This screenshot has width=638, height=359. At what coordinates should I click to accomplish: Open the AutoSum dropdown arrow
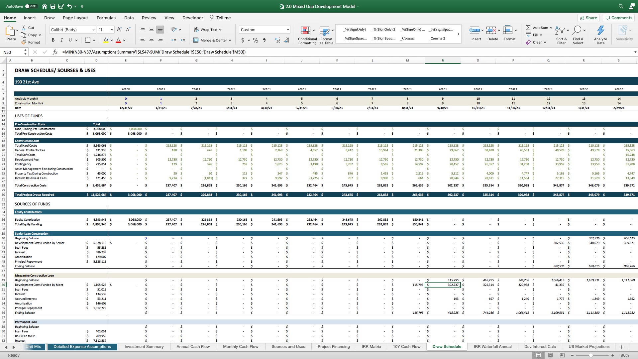551,28
